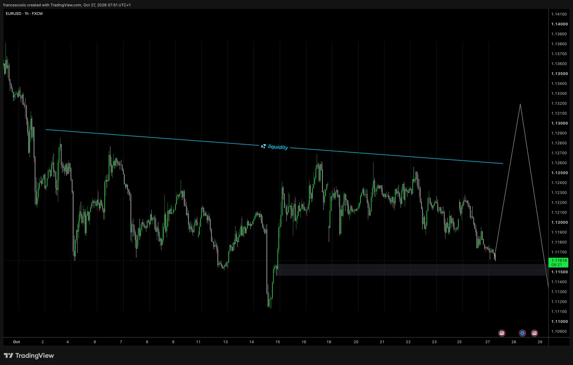Click the header text 'francescoxio created with TradingView.com'
This screenshot has height=365, width=573.
[42, 5]
